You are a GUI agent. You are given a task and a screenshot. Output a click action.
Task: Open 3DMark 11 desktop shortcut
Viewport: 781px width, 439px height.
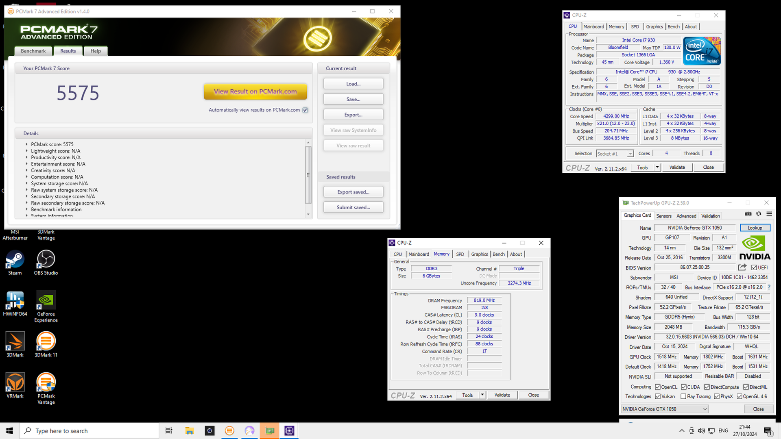pos(46,345)
